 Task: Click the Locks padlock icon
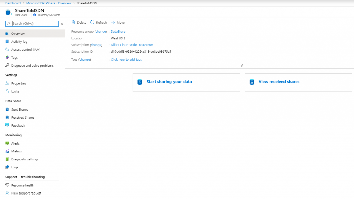7,91
